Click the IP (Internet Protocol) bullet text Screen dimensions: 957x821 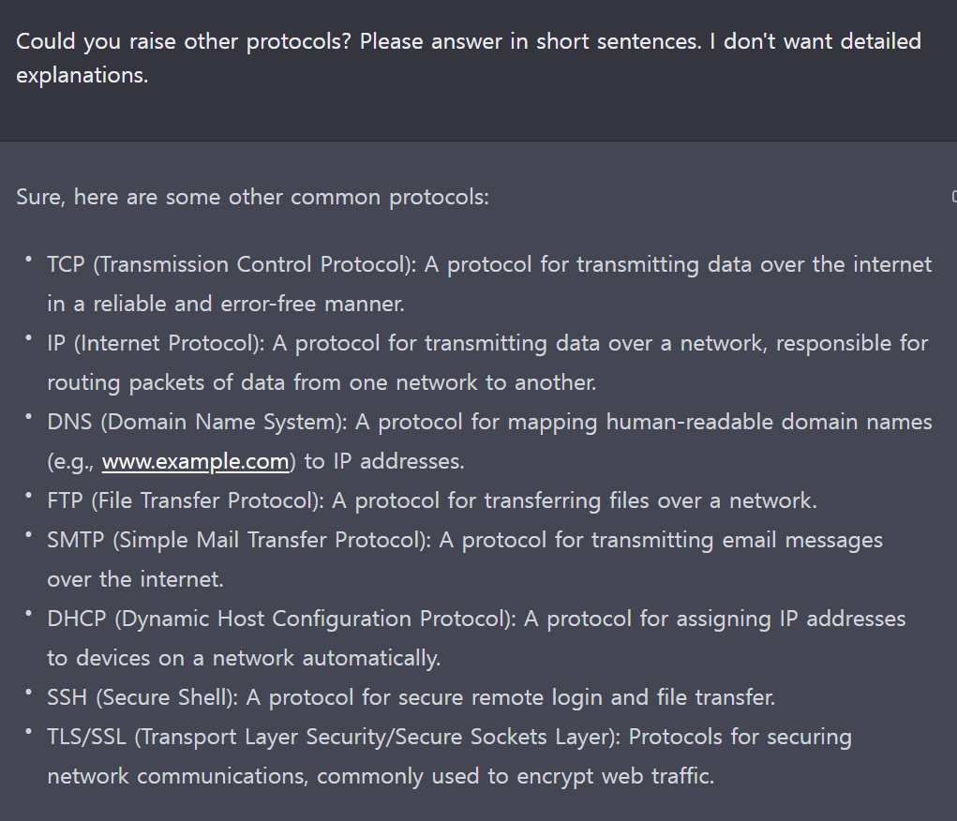tap(487, 363)
